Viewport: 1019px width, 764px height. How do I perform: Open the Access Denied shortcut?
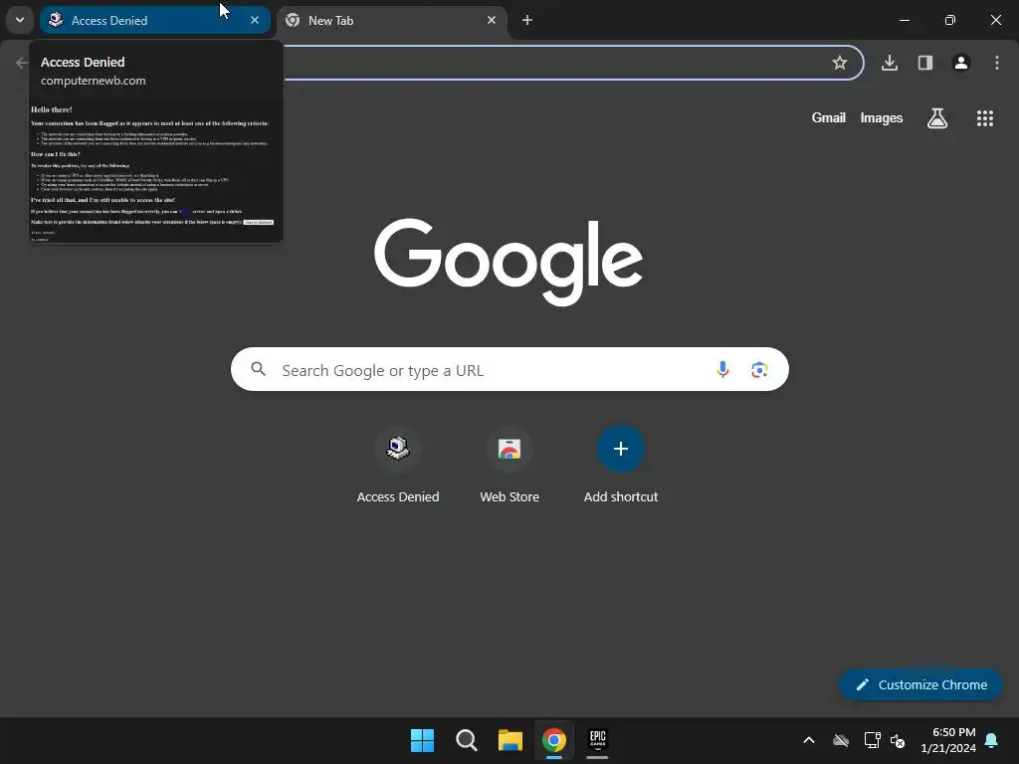coord(398,466)
